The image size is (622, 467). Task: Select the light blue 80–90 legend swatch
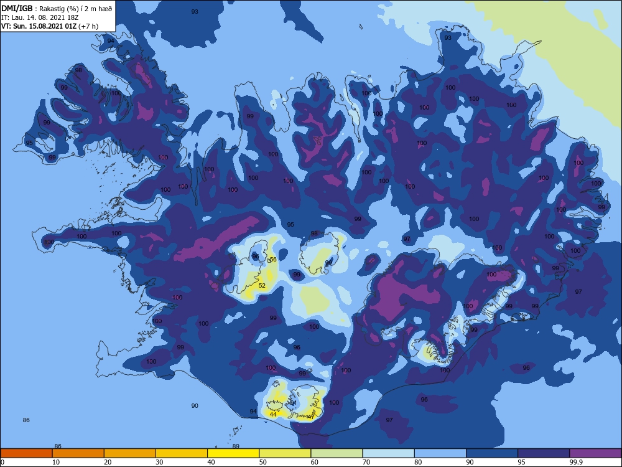click(440, 453)
